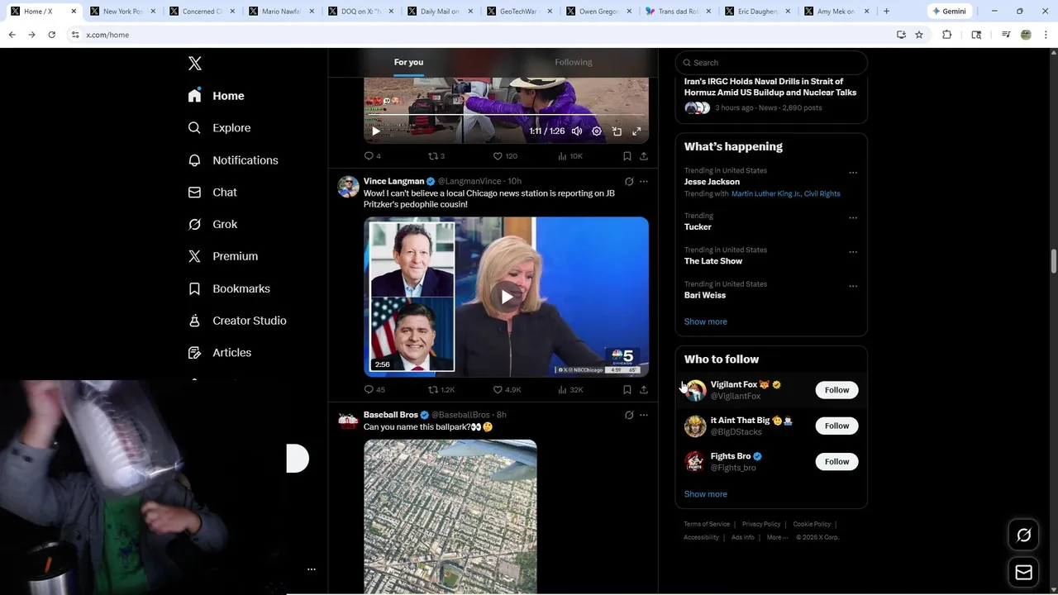Screen dimensions: 1058x595
Task: Share the top video post
Action: [644, 155]
